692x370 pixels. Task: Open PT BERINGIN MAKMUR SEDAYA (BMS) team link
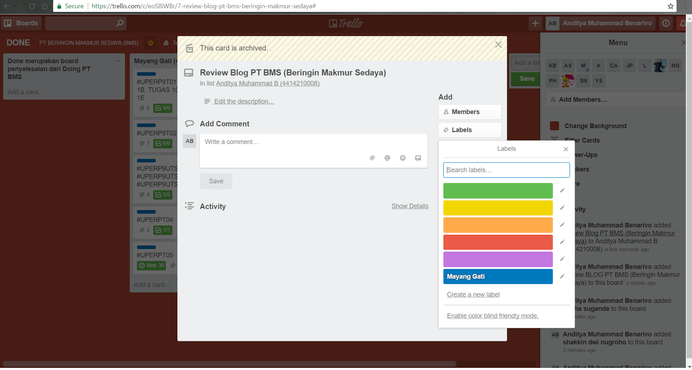(x=89, y=43)
